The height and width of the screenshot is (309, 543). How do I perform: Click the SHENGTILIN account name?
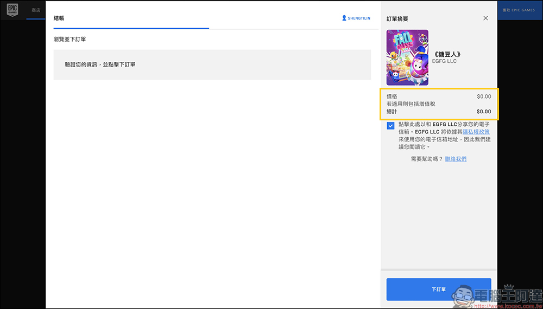pos(359,18)
